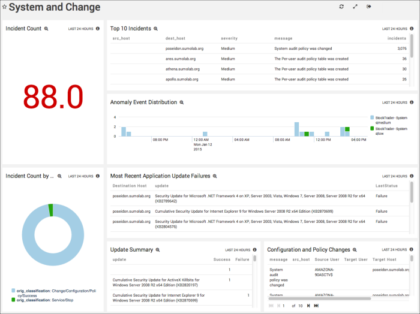Open Incident Count panel in search
Viewport: 420px width, 314px height.
pos(46,29)
